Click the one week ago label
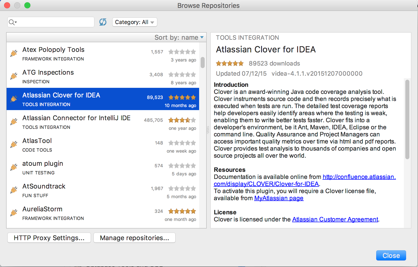This screenshot has width=418, height=267. tap(181, 151)
